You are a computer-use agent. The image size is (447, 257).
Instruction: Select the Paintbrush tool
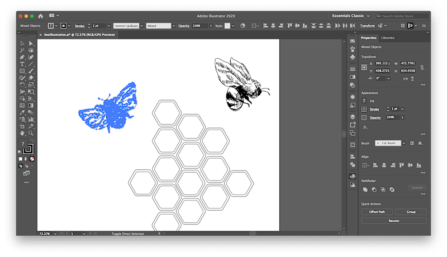(x=31, y=71)
